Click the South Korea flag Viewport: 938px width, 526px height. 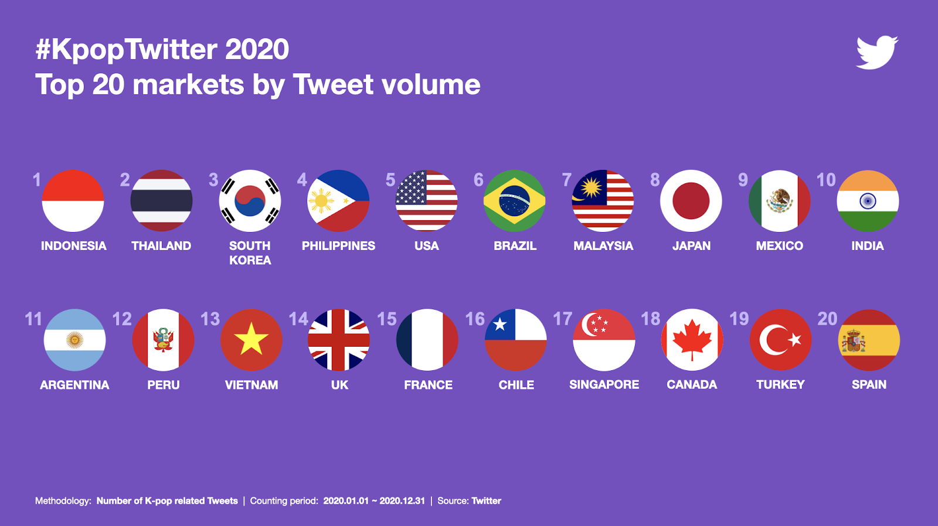250,201
